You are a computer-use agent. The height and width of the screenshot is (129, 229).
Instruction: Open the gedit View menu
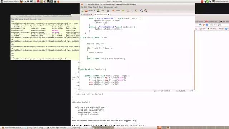pyautogui.click(x=90, y=7)
